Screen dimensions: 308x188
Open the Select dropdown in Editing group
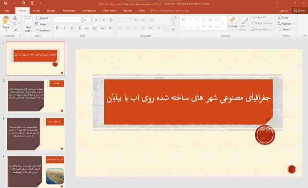click(285, 29)
